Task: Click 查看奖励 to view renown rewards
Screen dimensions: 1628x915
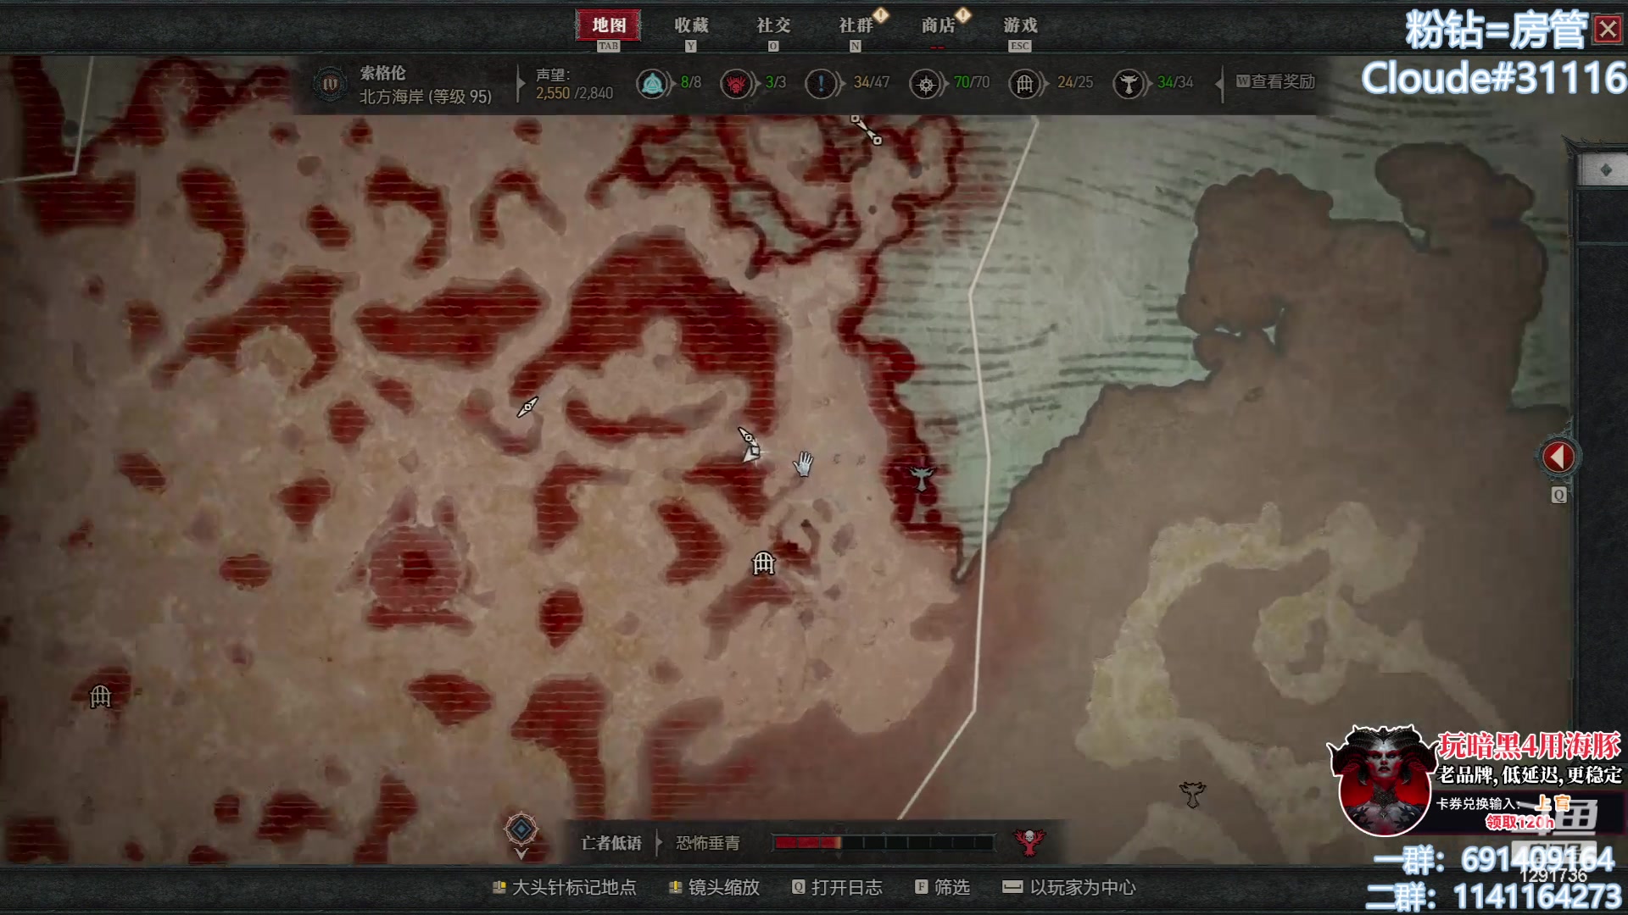Action: 1275,81
